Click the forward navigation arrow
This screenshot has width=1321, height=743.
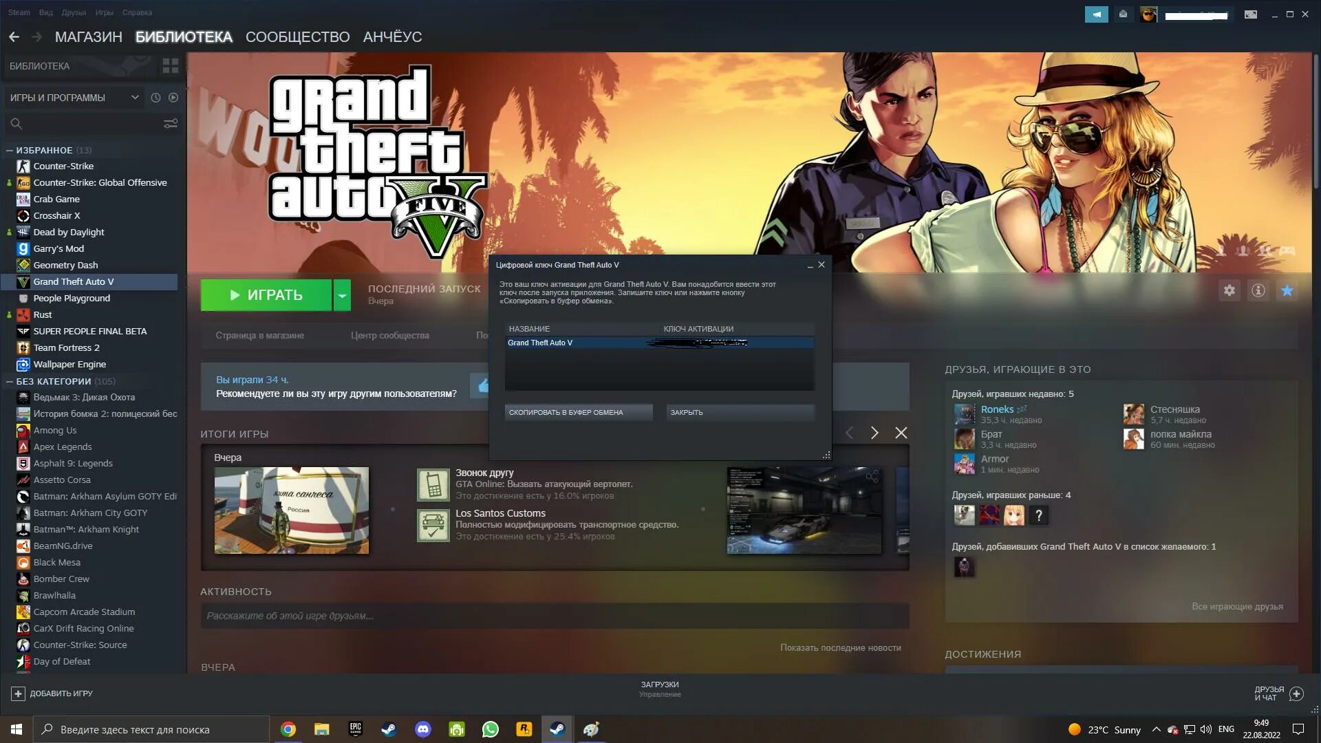(37, 37)
